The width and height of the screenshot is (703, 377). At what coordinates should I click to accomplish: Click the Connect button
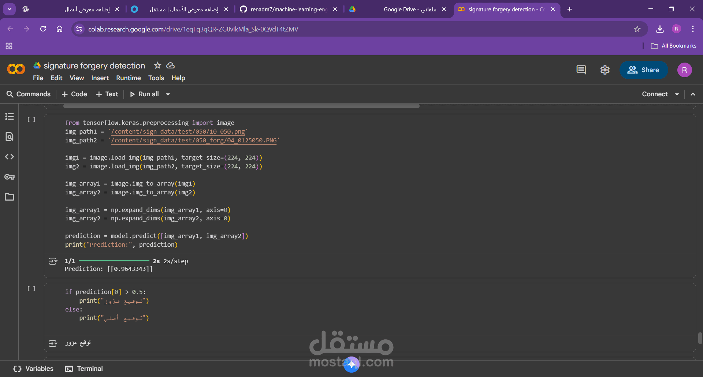(x=655, y=94)
